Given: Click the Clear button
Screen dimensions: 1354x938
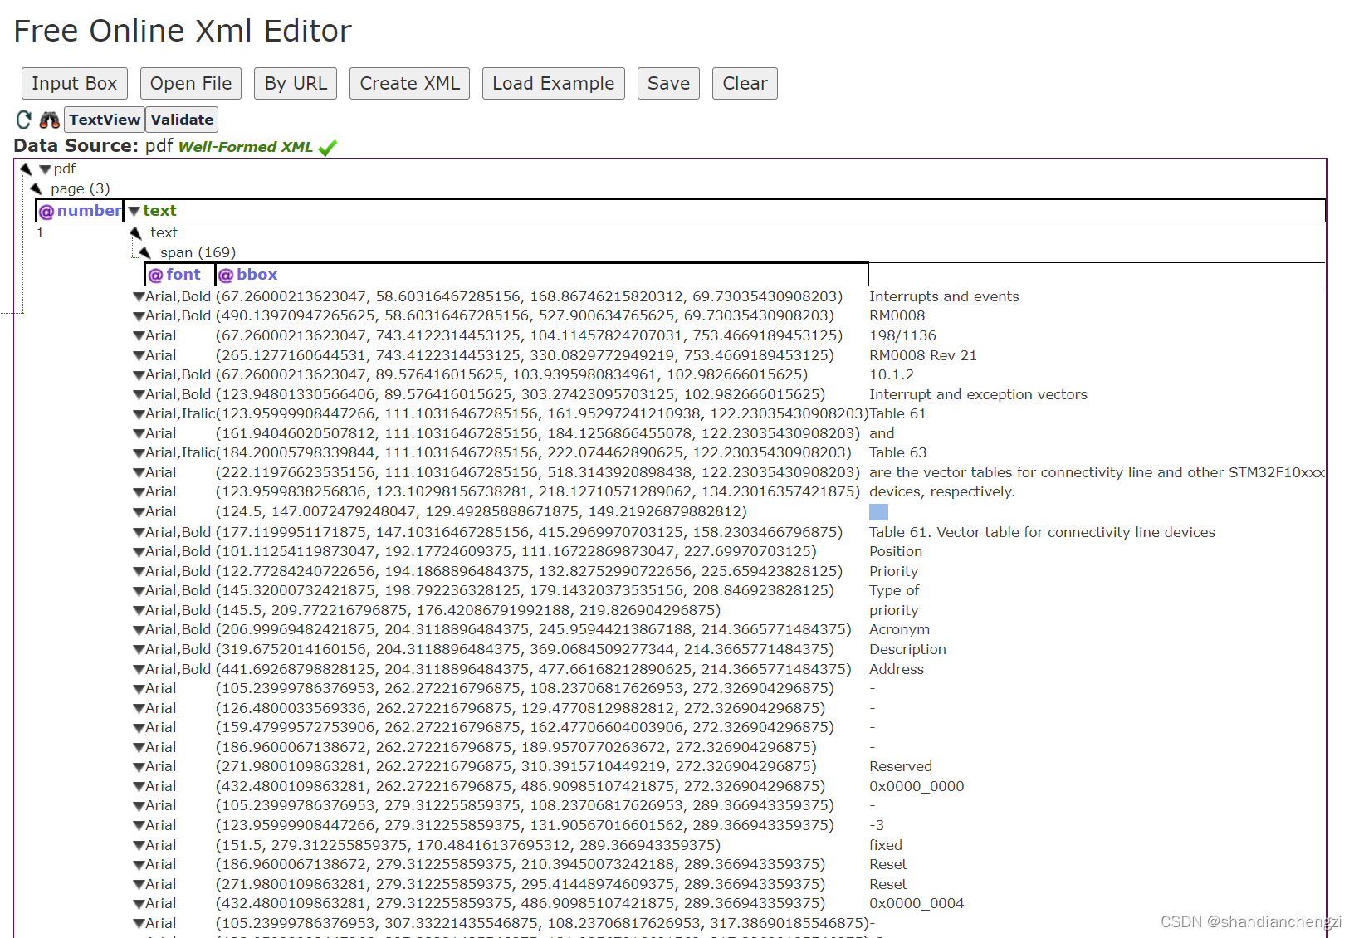Looking at the screenshot, I should coord(744,83).
